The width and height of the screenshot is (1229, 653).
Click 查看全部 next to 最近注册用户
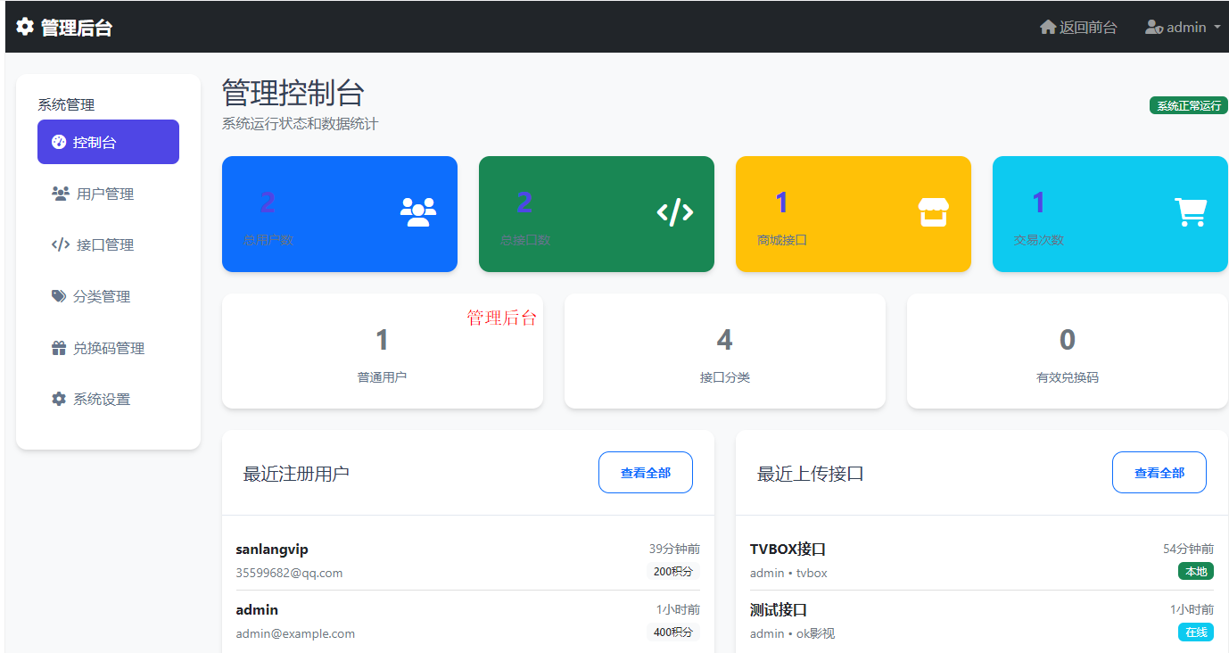tap(645, 472)
